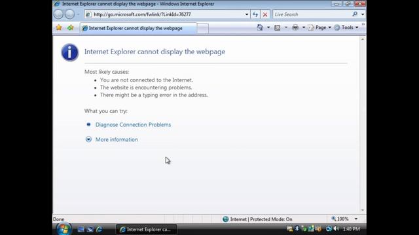This screenshot has height=235, width=419.
Task: Click the Forward navigation button
Action: [x=70, y=14]
